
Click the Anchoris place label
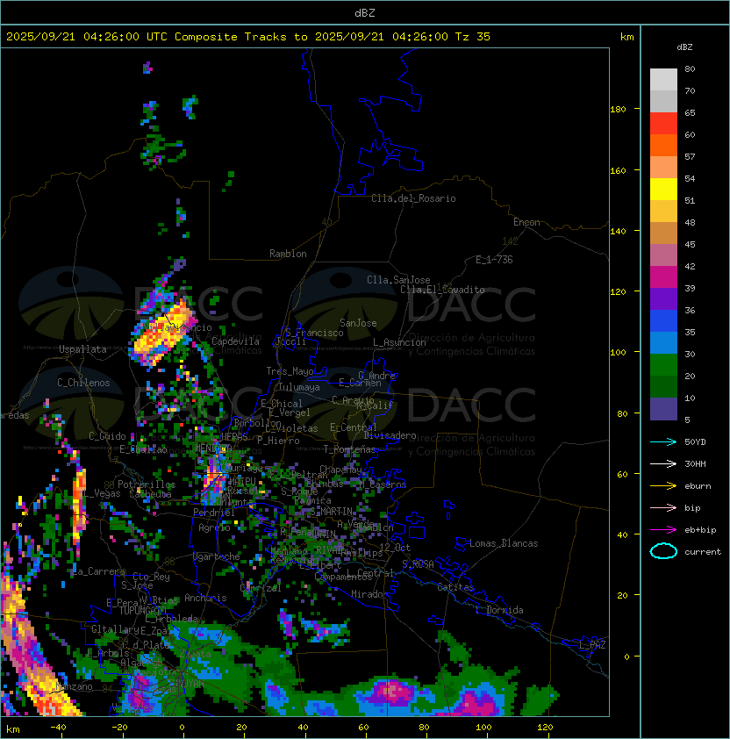coord(205,598)
